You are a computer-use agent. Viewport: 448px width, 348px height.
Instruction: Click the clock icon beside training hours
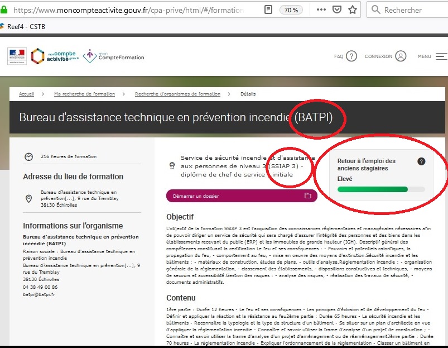(x=28, y=157)
